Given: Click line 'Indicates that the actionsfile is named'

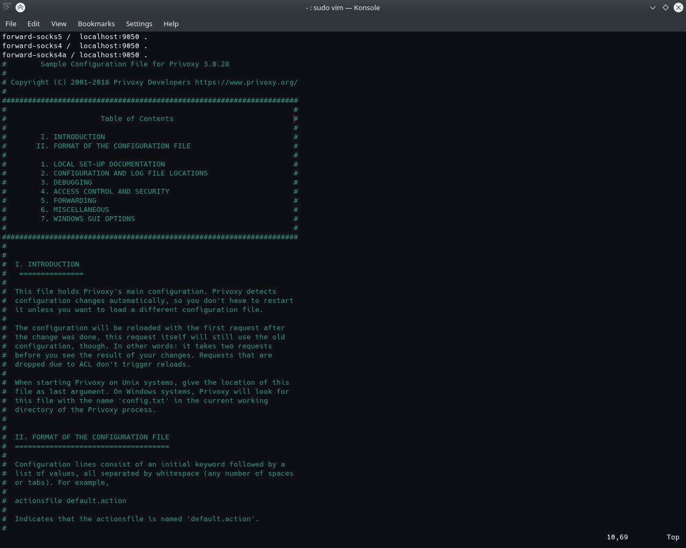Looking at the screenshot, I should coord(137,519).
